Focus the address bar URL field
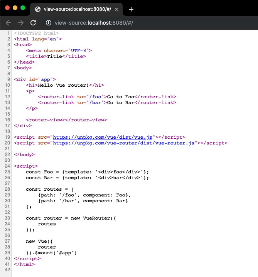The image size is (258, 277). pyautogui.click(x=94, y=23)
